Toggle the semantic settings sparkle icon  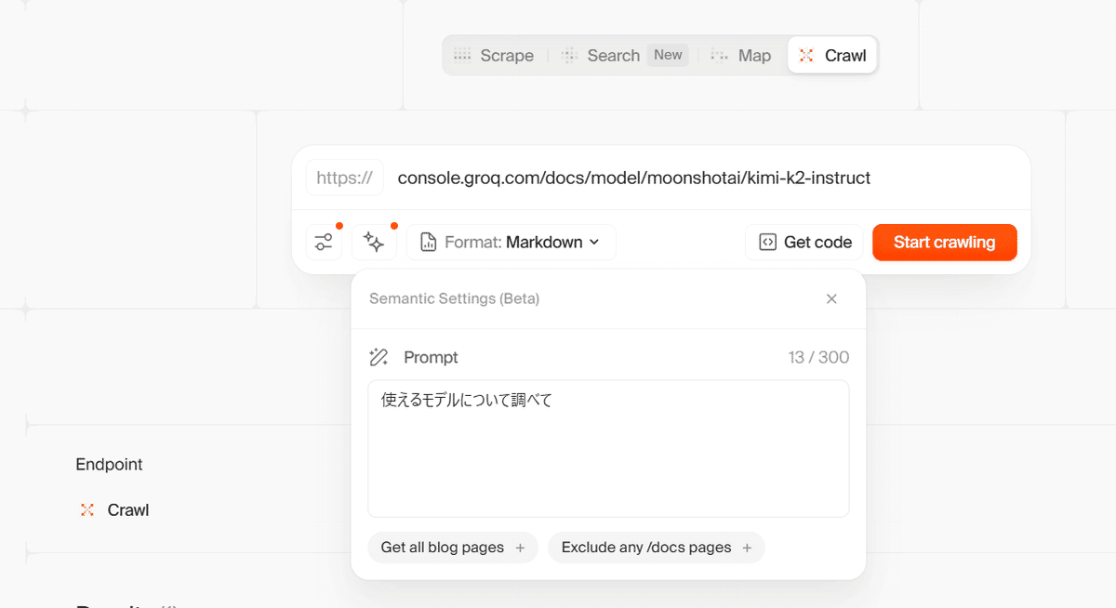[374, 243]
